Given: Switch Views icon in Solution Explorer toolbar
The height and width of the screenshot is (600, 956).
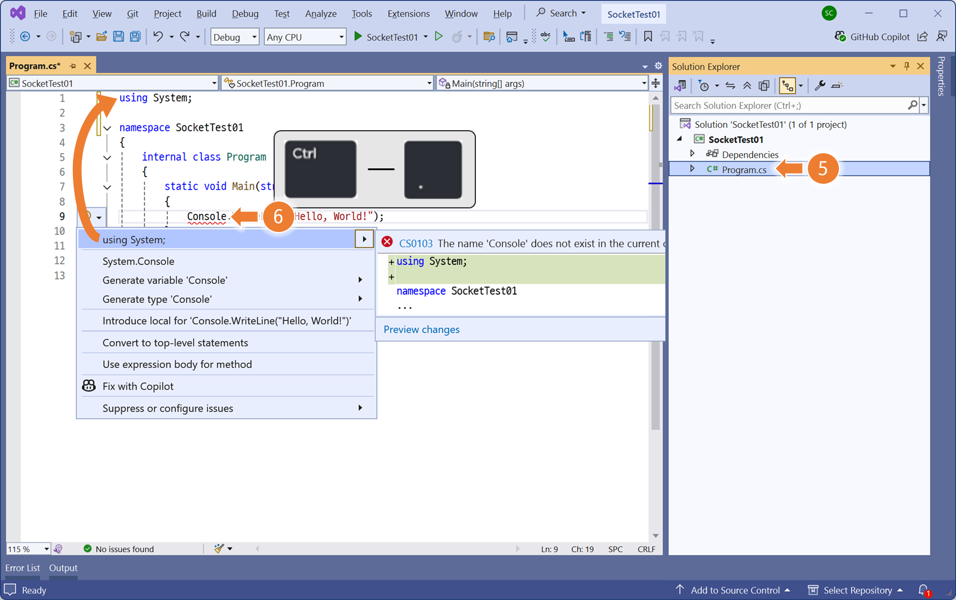Looking at the screenshot, I should click(680, 86).
